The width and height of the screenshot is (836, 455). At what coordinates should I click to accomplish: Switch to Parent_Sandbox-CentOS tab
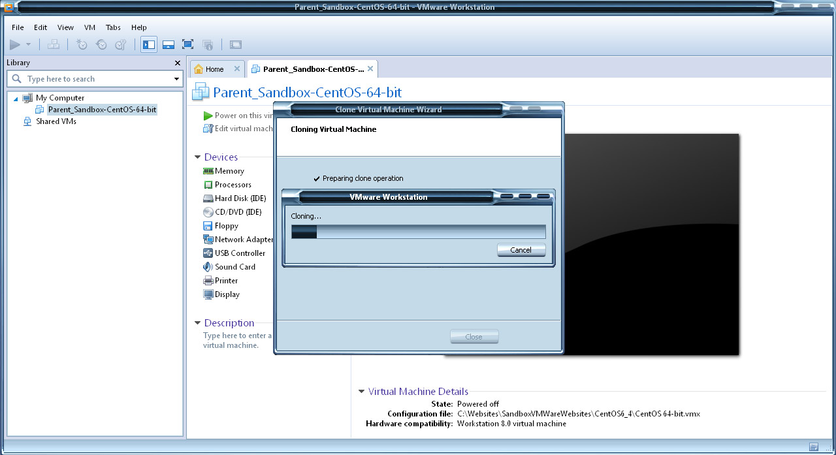(313, 69)
